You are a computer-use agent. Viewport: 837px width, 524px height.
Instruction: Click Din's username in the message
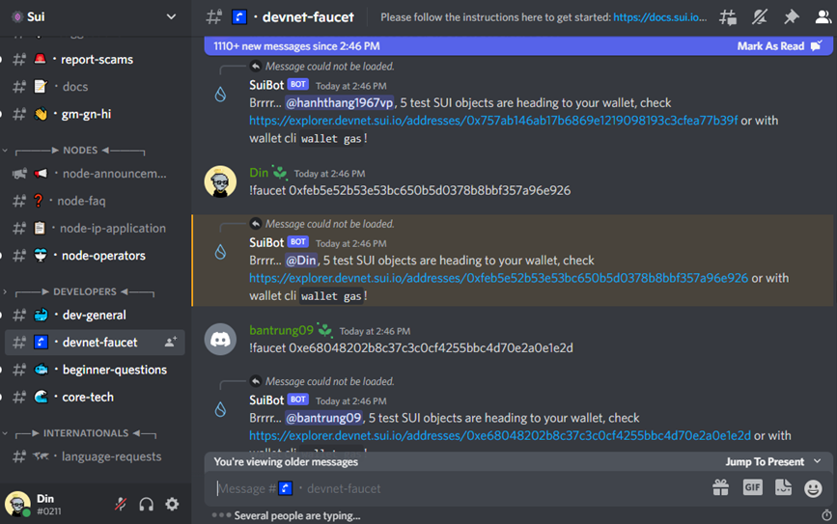259,173
